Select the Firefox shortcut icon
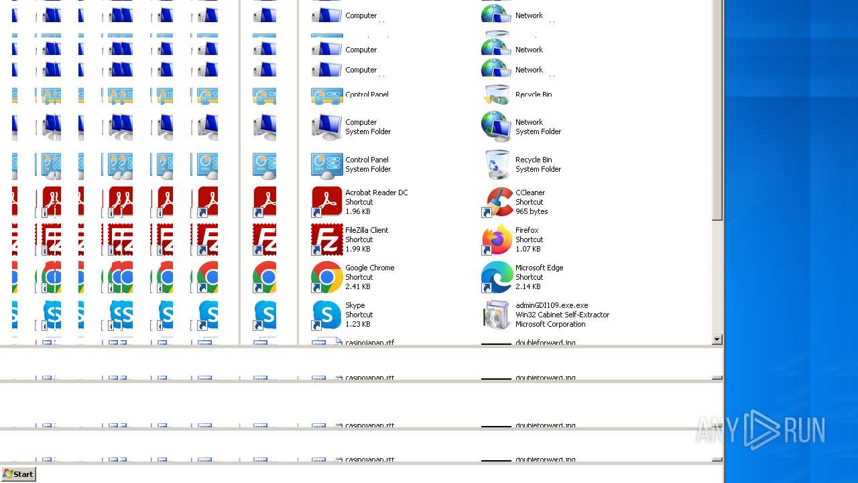 click(x=497, y=239)
